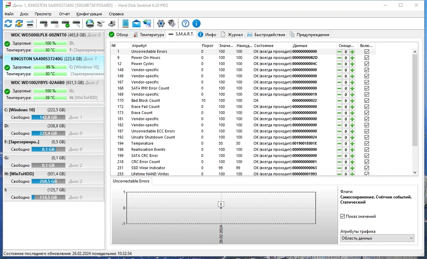Switch to the Температура tab

tap(148, 34)
